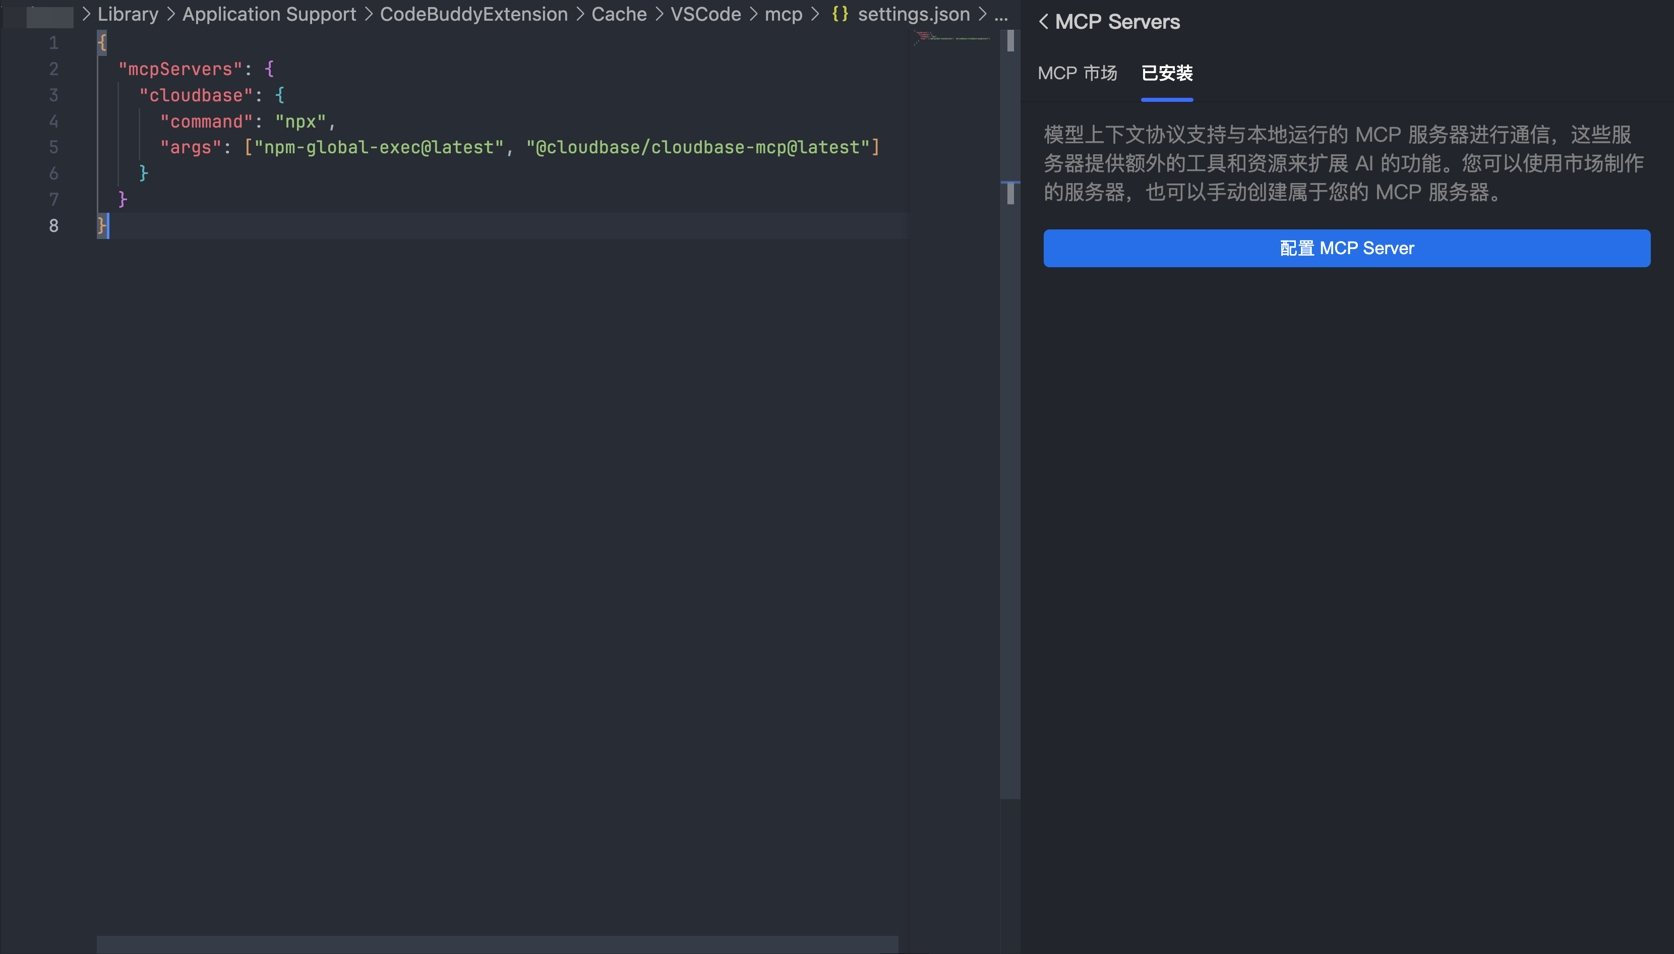Click the "command" key on line 4
The height and width of the screenshot is (954, 1674).
click(x=206, y=121)
